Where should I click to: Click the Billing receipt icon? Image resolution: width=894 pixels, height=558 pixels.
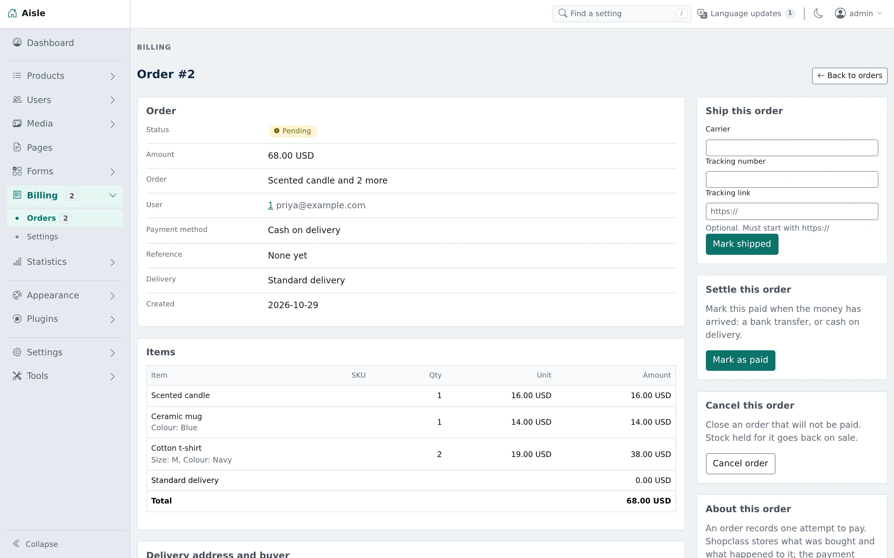pos(17,195)
